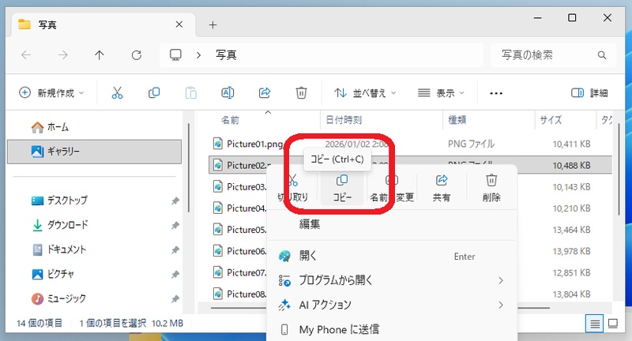Open the 表示 view dropdown
Image resolution: width=632 pixels, height=341 pixels.
pos(441,93)
